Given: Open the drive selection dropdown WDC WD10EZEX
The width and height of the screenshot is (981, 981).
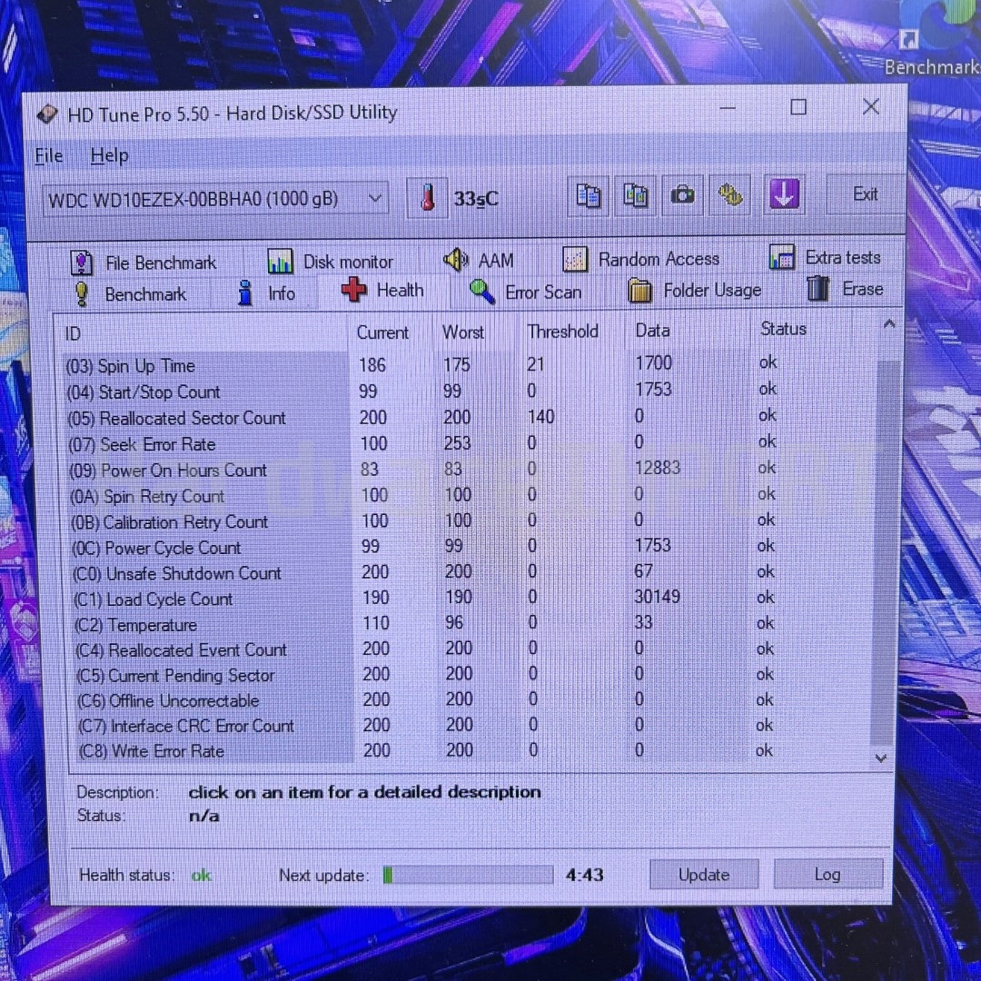Looking at the screenshot, I should (215, 199).
